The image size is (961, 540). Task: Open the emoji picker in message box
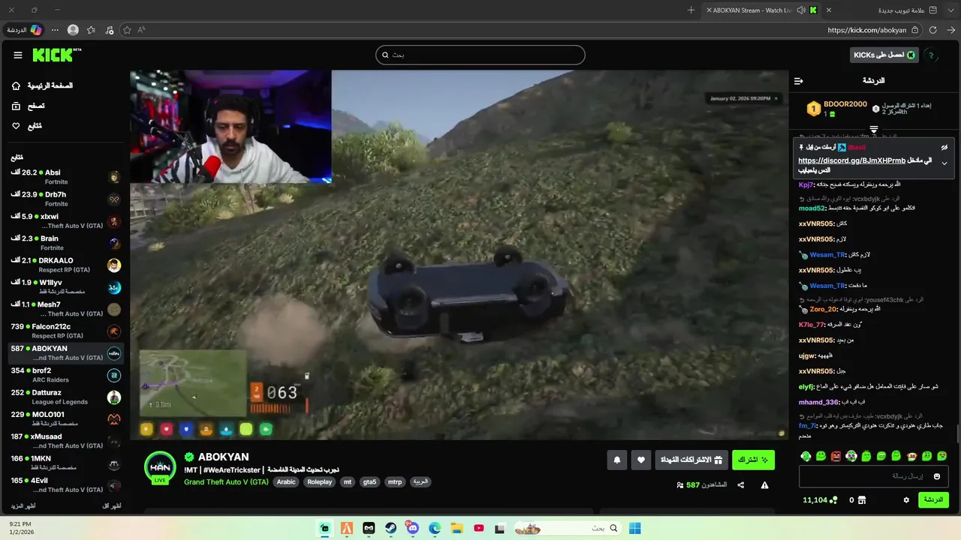937,476
